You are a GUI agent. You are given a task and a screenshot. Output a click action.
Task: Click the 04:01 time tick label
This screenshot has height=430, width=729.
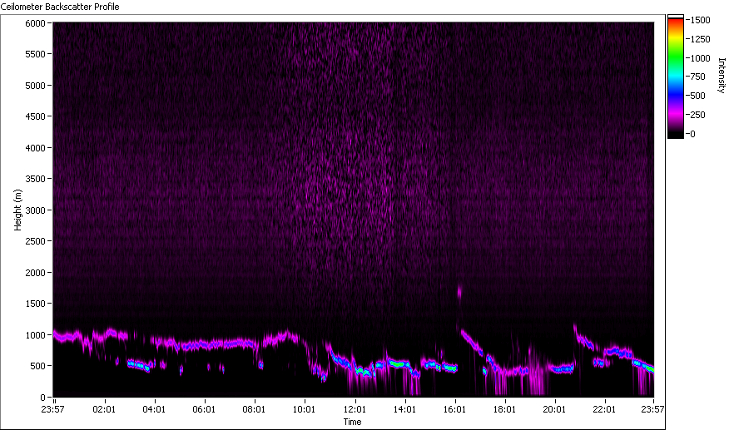point(154,409)
